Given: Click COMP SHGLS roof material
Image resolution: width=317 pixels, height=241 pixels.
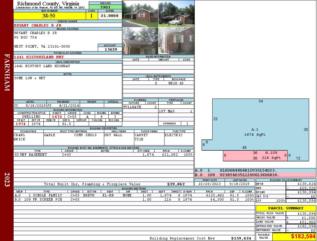Looking at the screenshot, I should (85, 135).
